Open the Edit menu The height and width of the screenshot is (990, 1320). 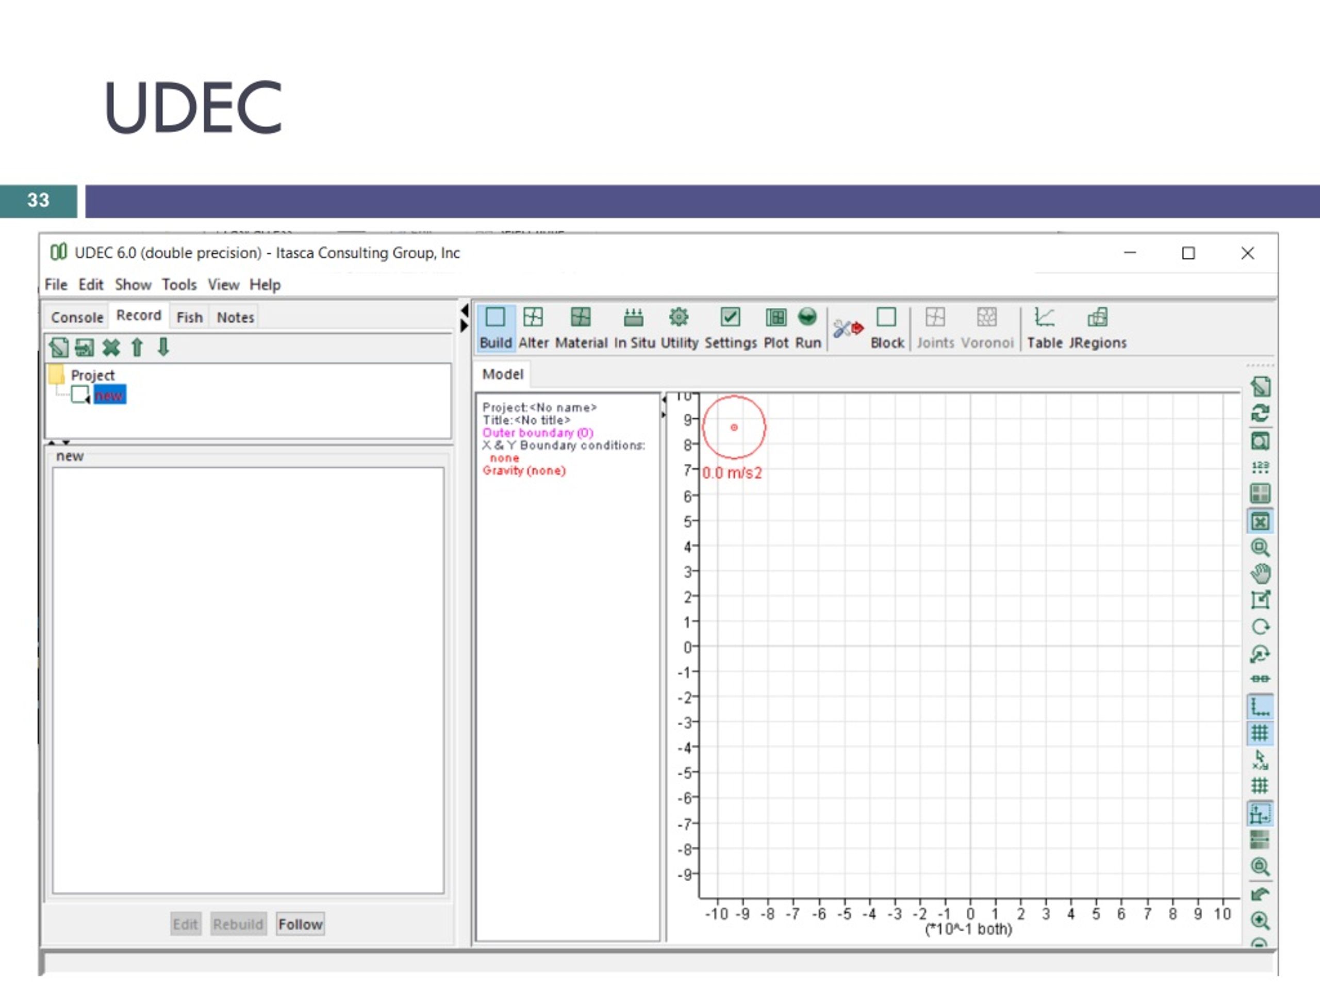(91, 285)
